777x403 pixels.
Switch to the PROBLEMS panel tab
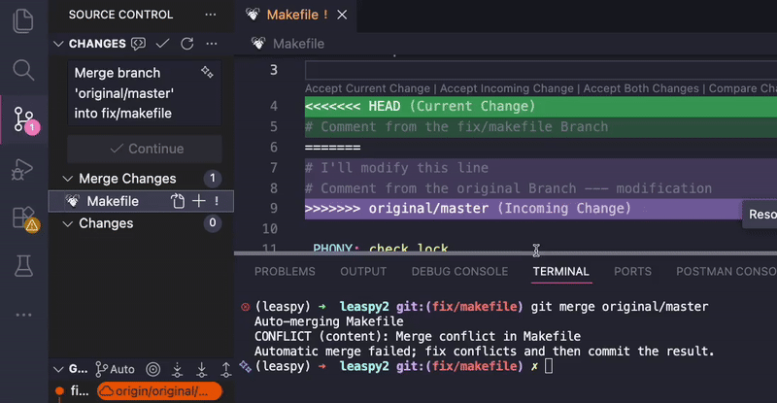pyautogui.click(x=285, y=272)
